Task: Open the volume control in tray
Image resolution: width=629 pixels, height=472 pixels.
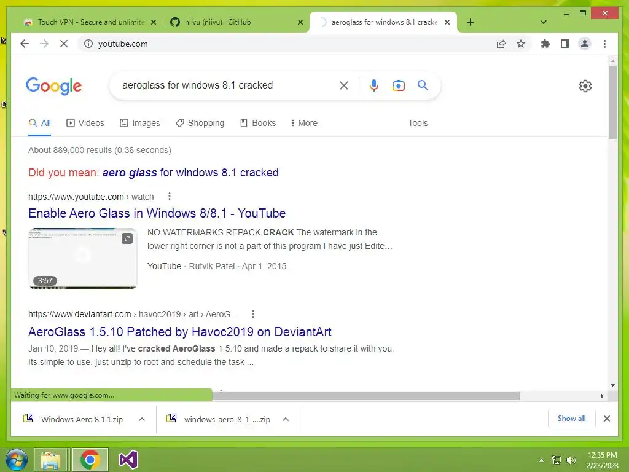Action: coord(571,460)
